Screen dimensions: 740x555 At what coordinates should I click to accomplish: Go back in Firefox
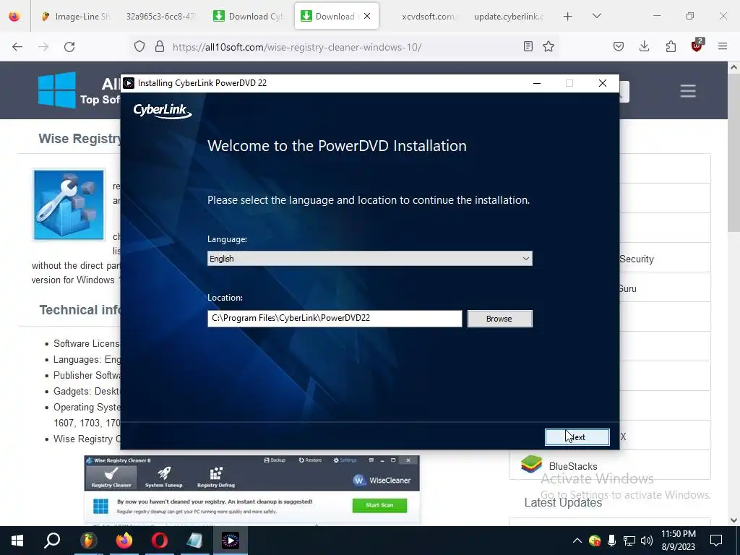(x=17, y=46)
